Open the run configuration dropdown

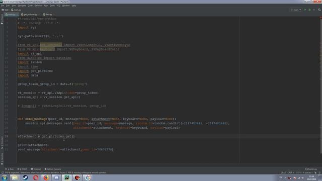pos(296,10)
